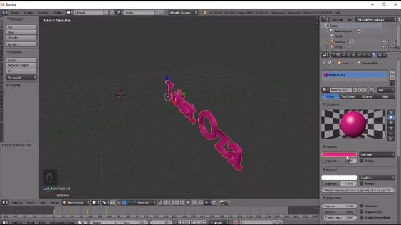The image size is (401, 225).
Task: Click the properties editor type icon
Action: pos(325,55)
